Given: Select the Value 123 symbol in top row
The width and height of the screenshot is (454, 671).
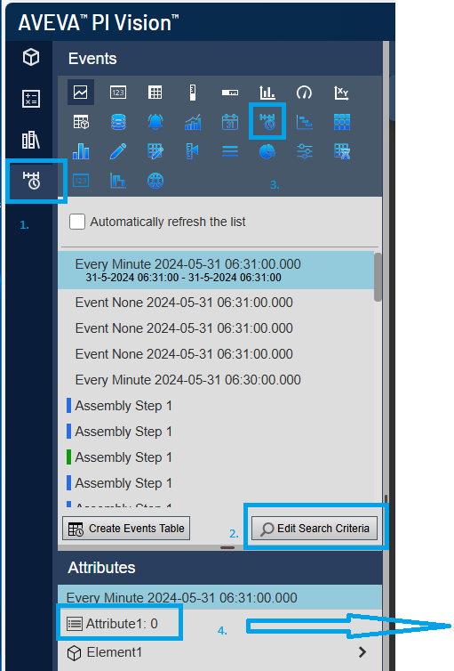Looking at the screenshot, I should pyautogui.click(x=118, y=93).
